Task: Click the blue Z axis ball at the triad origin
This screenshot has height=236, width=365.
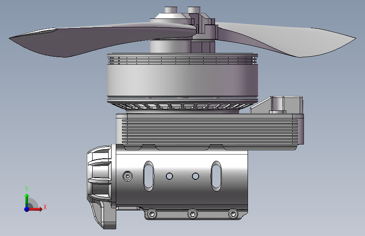Action: pos(27,209)
